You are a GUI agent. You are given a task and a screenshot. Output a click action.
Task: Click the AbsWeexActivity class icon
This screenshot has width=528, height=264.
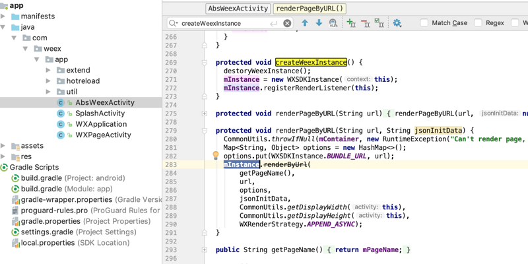coord(61,103)
